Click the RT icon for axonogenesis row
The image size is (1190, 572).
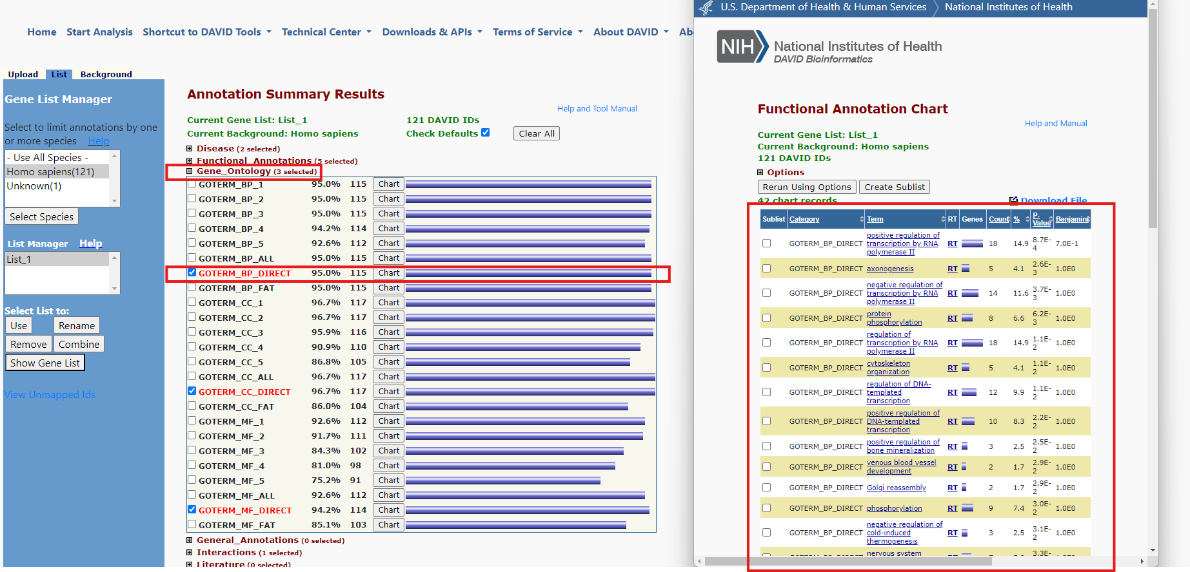point(952,269)
